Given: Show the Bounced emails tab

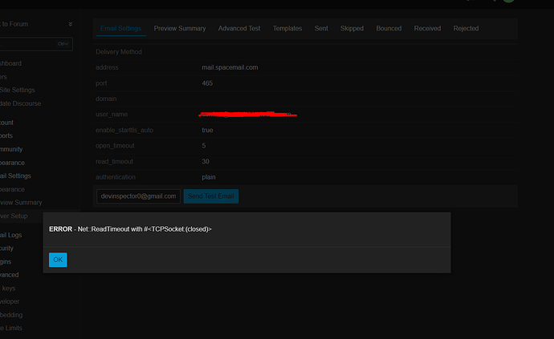Looking at the screenshot, I should tap(389, 29).
